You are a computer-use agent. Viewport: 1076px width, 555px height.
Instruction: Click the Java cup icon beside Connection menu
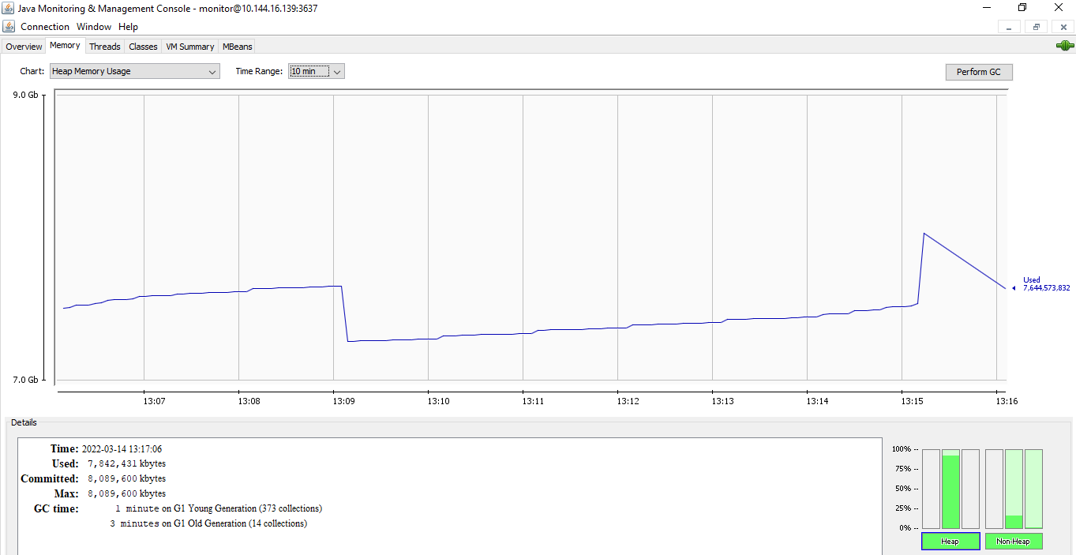pyautogui.click(x=9, y=26)
